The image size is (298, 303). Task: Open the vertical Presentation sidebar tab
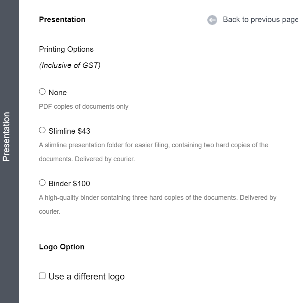click(x=6, y=136)
